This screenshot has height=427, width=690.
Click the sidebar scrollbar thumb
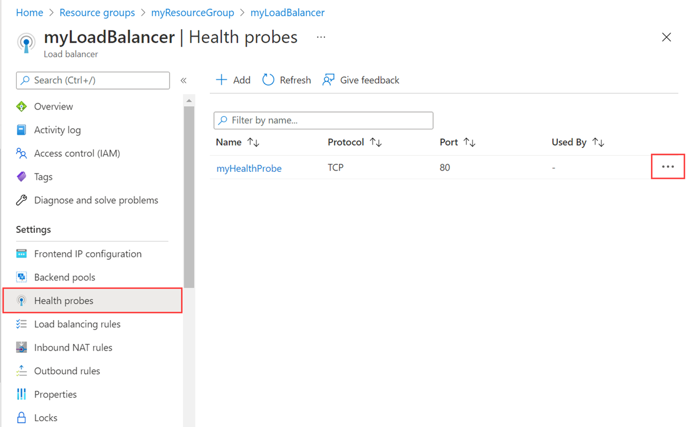(189, 197)
